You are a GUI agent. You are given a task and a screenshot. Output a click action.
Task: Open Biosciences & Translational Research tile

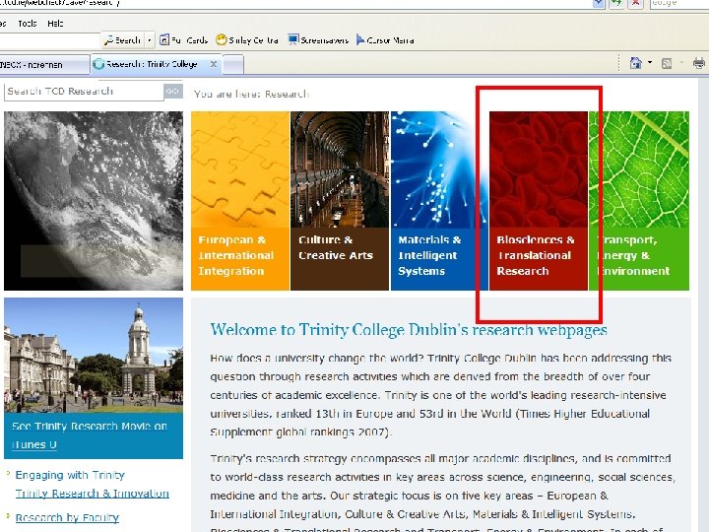tap(539, 201)
